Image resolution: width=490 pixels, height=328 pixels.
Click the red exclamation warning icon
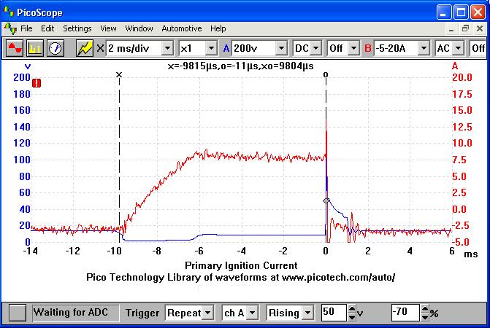point(37,83)
